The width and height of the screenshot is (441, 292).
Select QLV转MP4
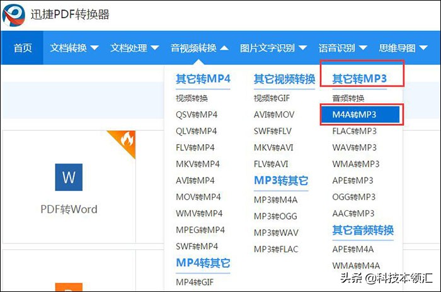[x=197, y=132]
